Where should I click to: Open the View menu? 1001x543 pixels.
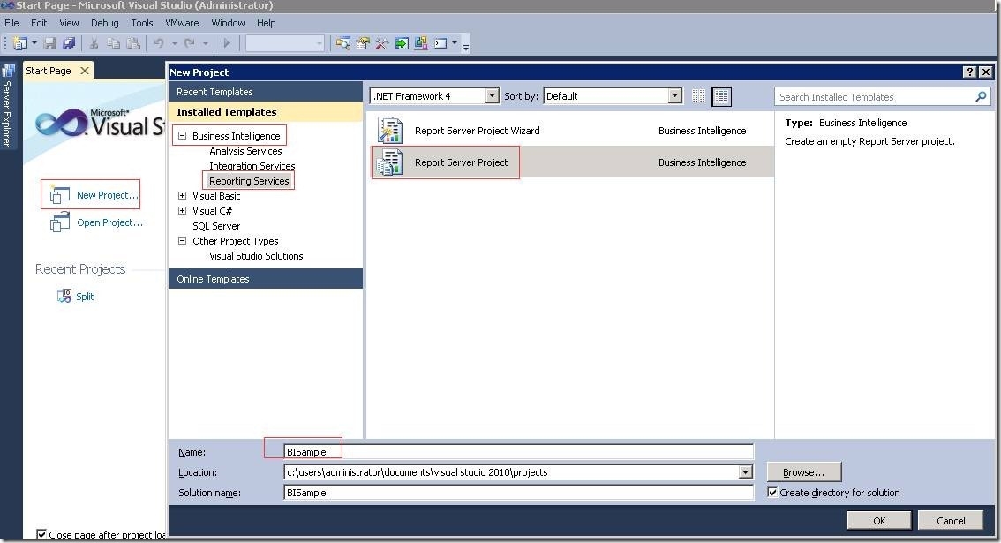click(69, 23)
